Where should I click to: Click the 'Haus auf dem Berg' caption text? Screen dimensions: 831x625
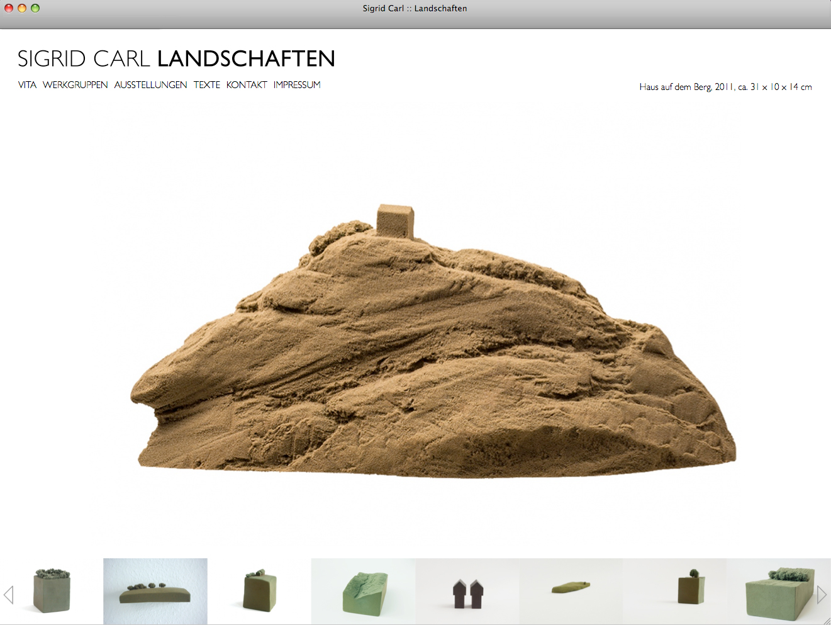pyautogui.click(x=725, y=87)
